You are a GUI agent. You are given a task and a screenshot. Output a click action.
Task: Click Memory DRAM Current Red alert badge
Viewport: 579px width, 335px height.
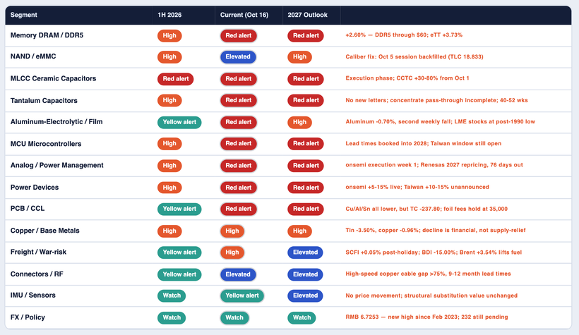click(x=239, y=36)
